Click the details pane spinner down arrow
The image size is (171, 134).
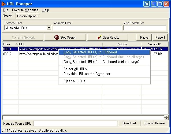(x=166, y=119)
